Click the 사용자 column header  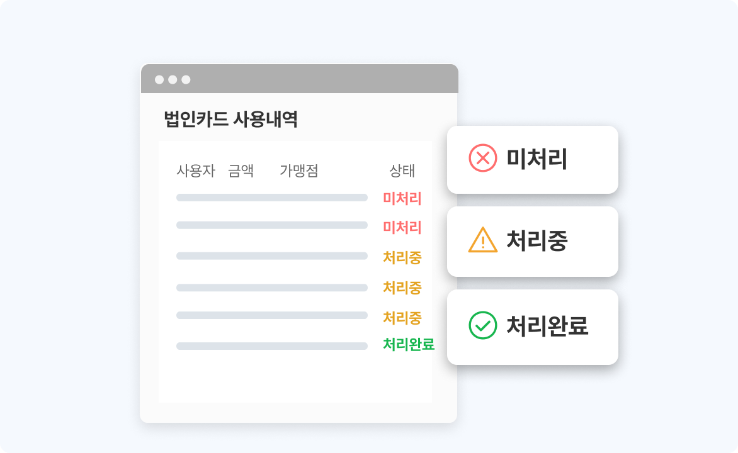coord(196,171)
